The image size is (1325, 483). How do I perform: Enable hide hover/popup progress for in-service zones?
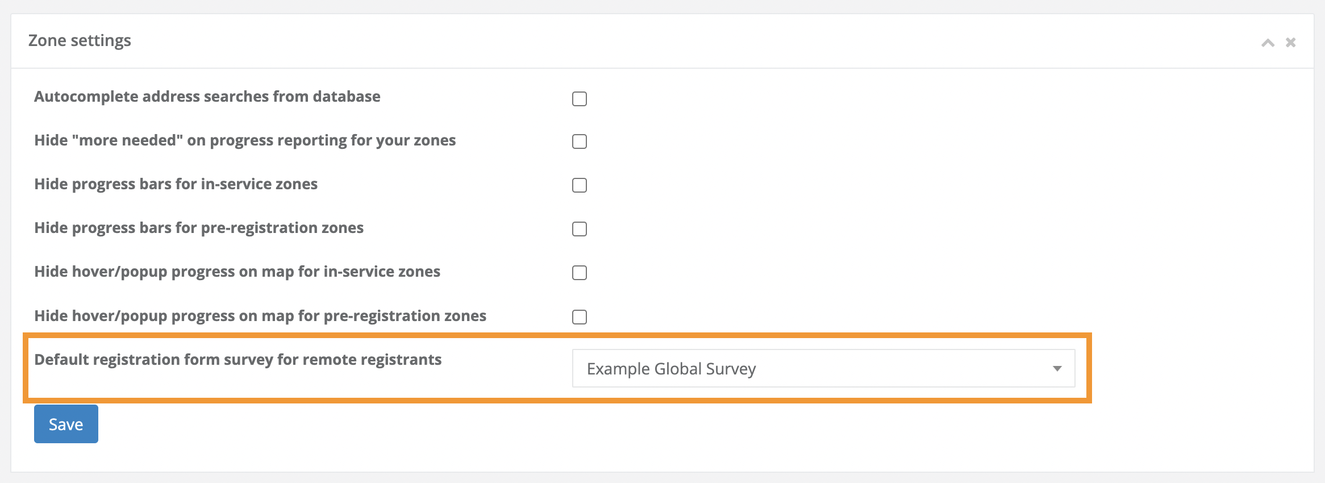coord(579,273)
